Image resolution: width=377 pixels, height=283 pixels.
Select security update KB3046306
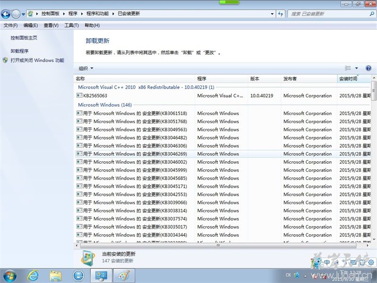[223, 146]
